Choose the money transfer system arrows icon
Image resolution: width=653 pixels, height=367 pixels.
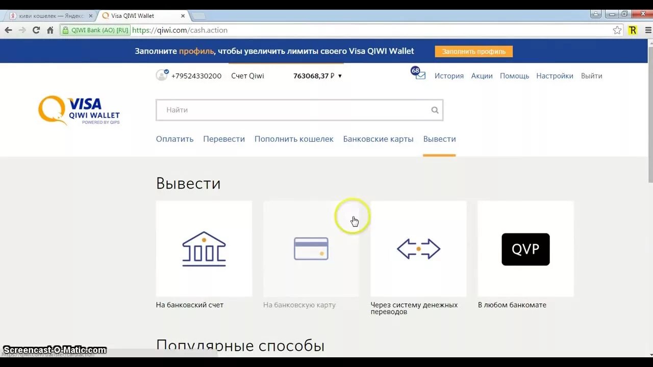[418, 249]
